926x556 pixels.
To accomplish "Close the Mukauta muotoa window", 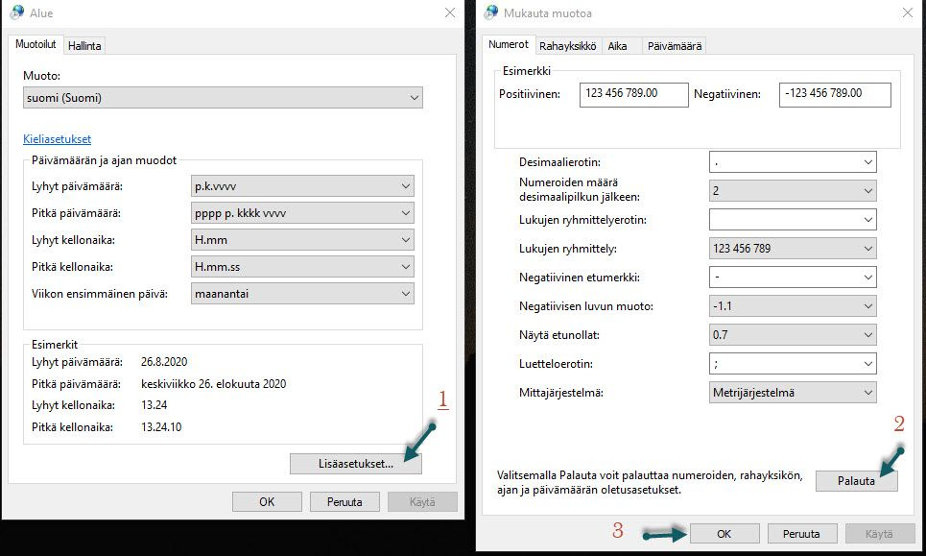I will point(908,12).
